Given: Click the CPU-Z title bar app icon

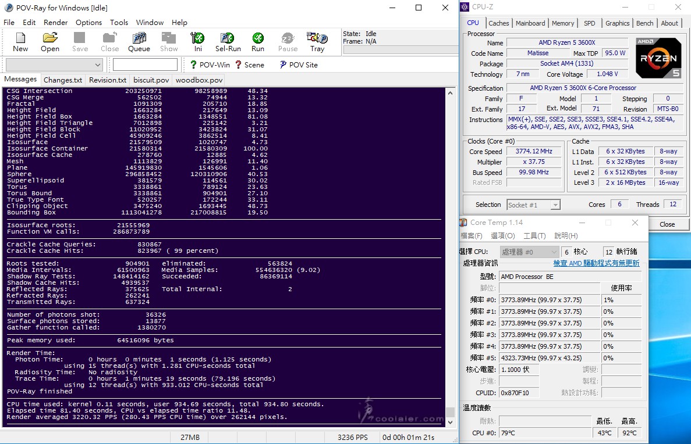Looking at the screenshot, I should pyautogui.click(x=465, y=6).
